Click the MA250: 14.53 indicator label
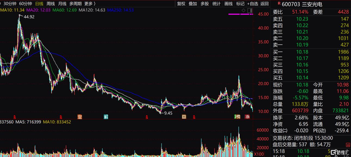The height and width of the screenshot is (157, 351). (120, 10)
